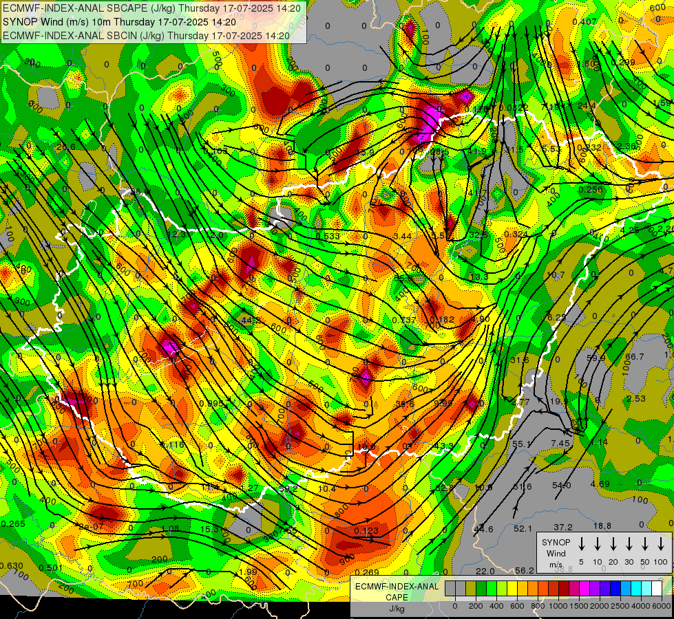Click the 100 m/s wind arrow in legend
The height and width of the screenshot is (619, 674).
[661, 544]
